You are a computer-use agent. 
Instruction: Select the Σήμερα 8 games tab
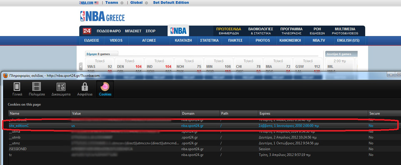pyautogui.click(x=102, y=54)
